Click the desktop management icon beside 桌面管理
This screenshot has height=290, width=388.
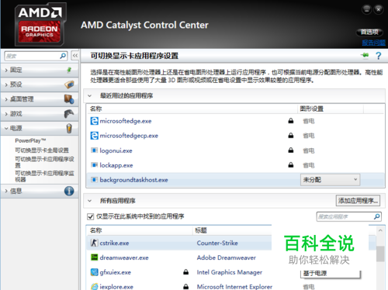[x=69, y=99]
